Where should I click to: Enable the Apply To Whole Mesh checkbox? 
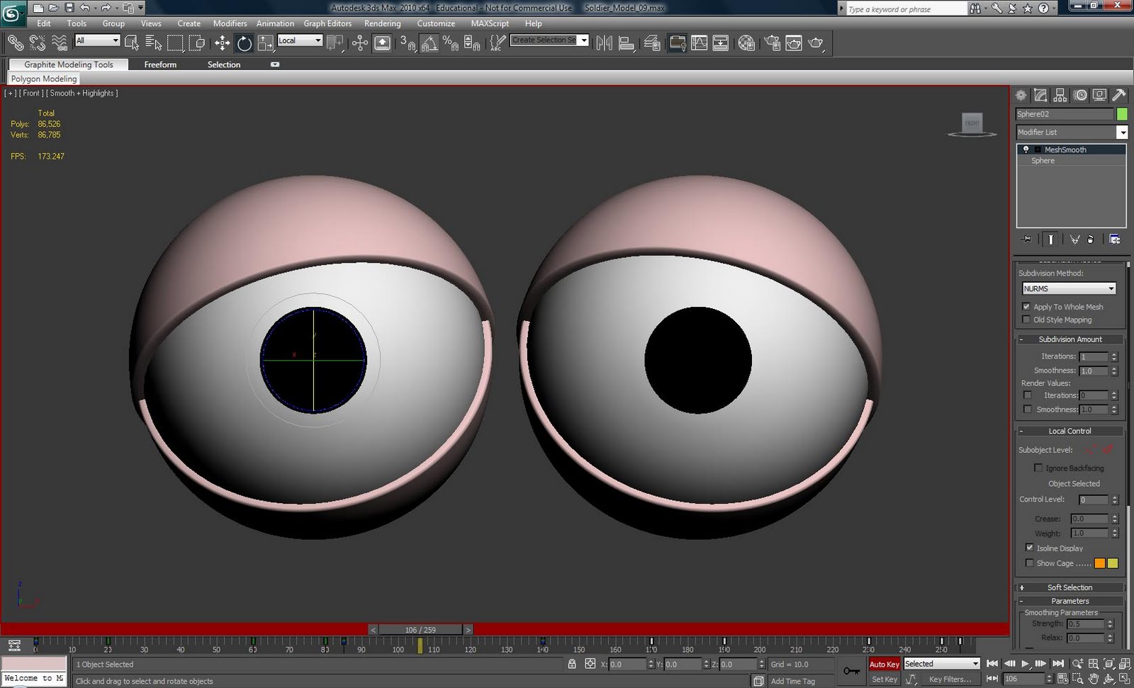(x=1027, y=306)
